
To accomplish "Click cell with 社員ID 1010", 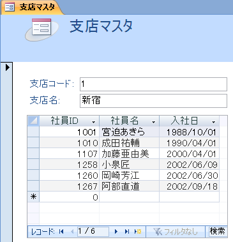I will point(70,143).
